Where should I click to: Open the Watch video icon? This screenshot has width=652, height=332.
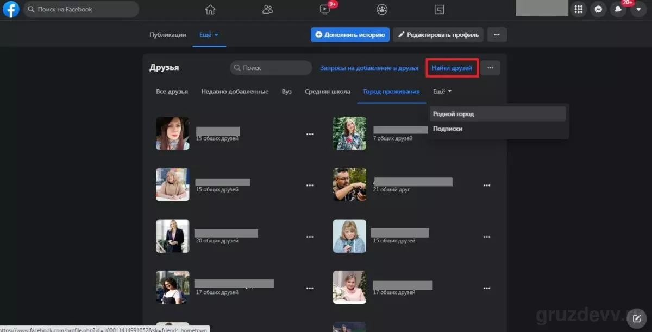[325, 9]
